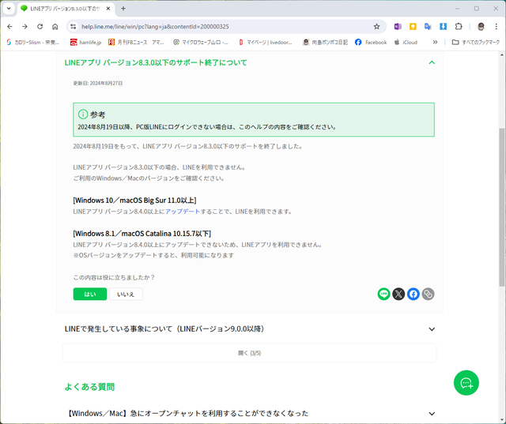The height and width of the screenshot is (424, 506).
Task: Click the Windows 8.1／macOS Catalina heading
Action: pos(142,234)
